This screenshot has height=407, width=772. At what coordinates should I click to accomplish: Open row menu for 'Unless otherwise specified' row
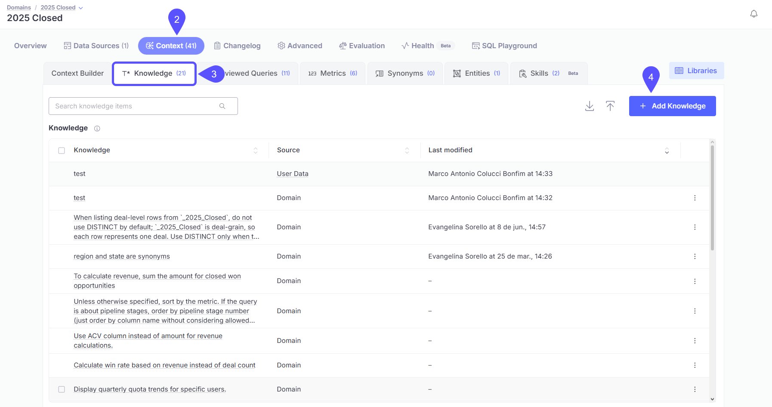pyautogui.click(x=695, y=311)
